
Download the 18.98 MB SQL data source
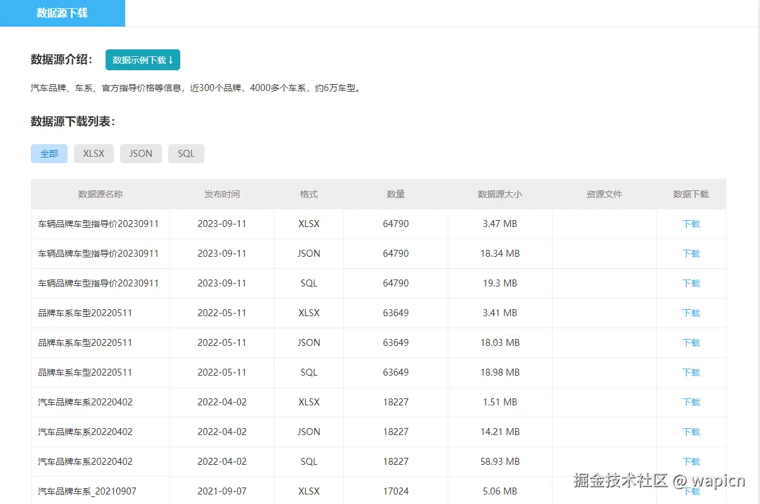point(690,372)
